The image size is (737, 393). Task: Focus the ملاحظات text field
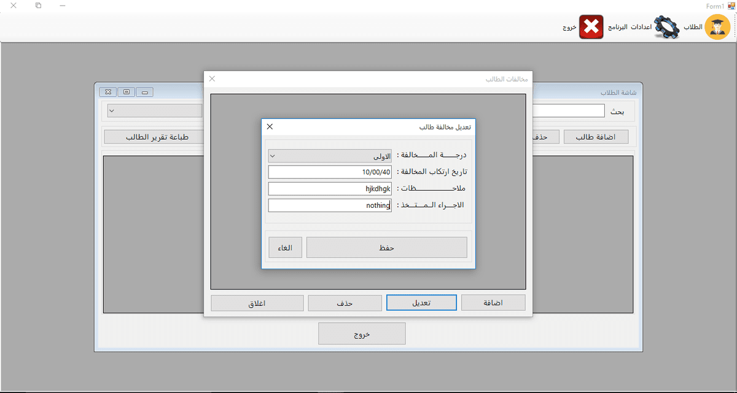coord(330,189)
